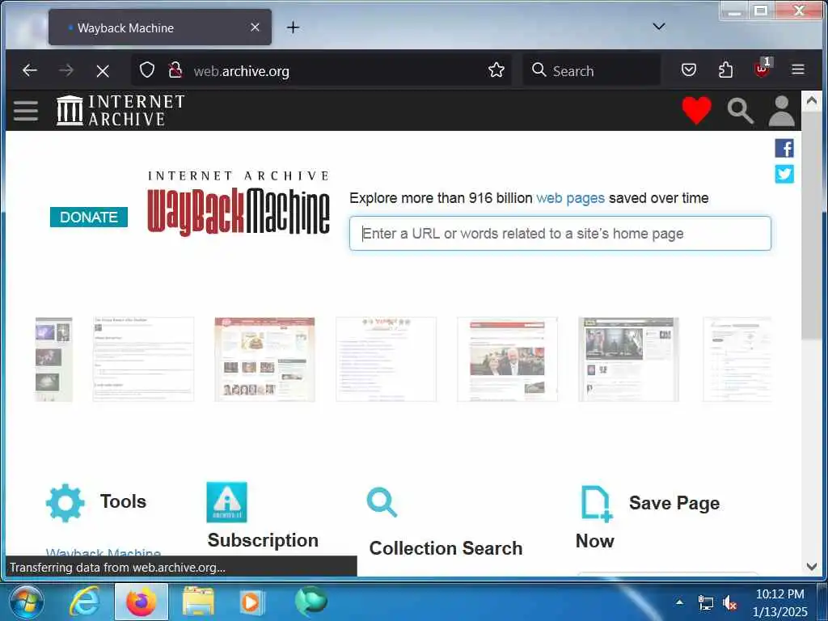This screenshot has width=828, height=621.
Task: Switch to Firefox on the taskbar
Action: tap(141, 602)
